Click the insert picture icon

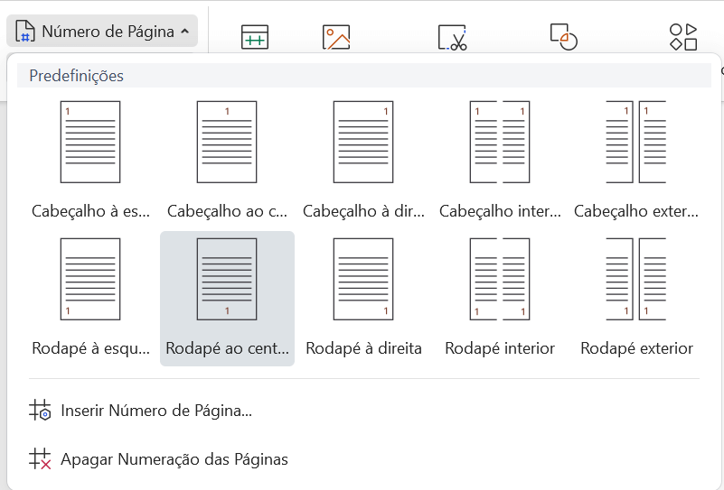pyautogui.click(x=336, y=37)
